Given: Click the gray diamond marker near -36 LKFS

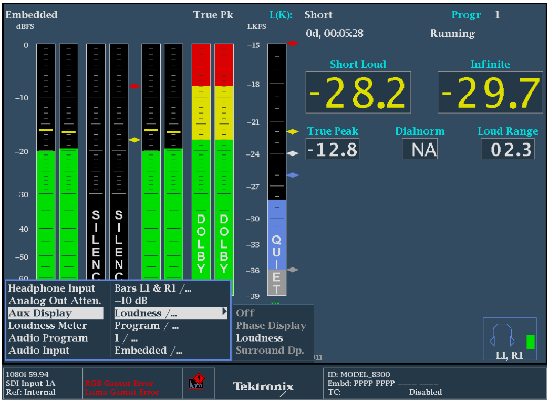Looking at the screenshot, I should click(x=292, y=270).
